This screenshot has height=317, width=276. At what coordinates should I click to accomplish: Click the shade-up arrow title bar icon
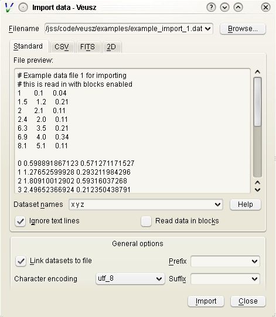click(x=238, y=8)
